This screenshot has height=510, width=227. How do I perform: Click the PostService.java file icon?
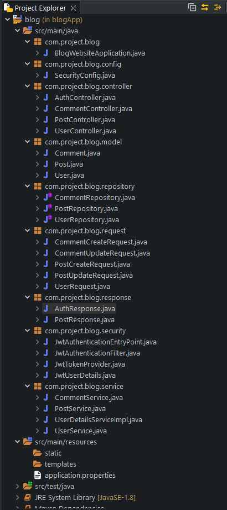tap(46, 408)
